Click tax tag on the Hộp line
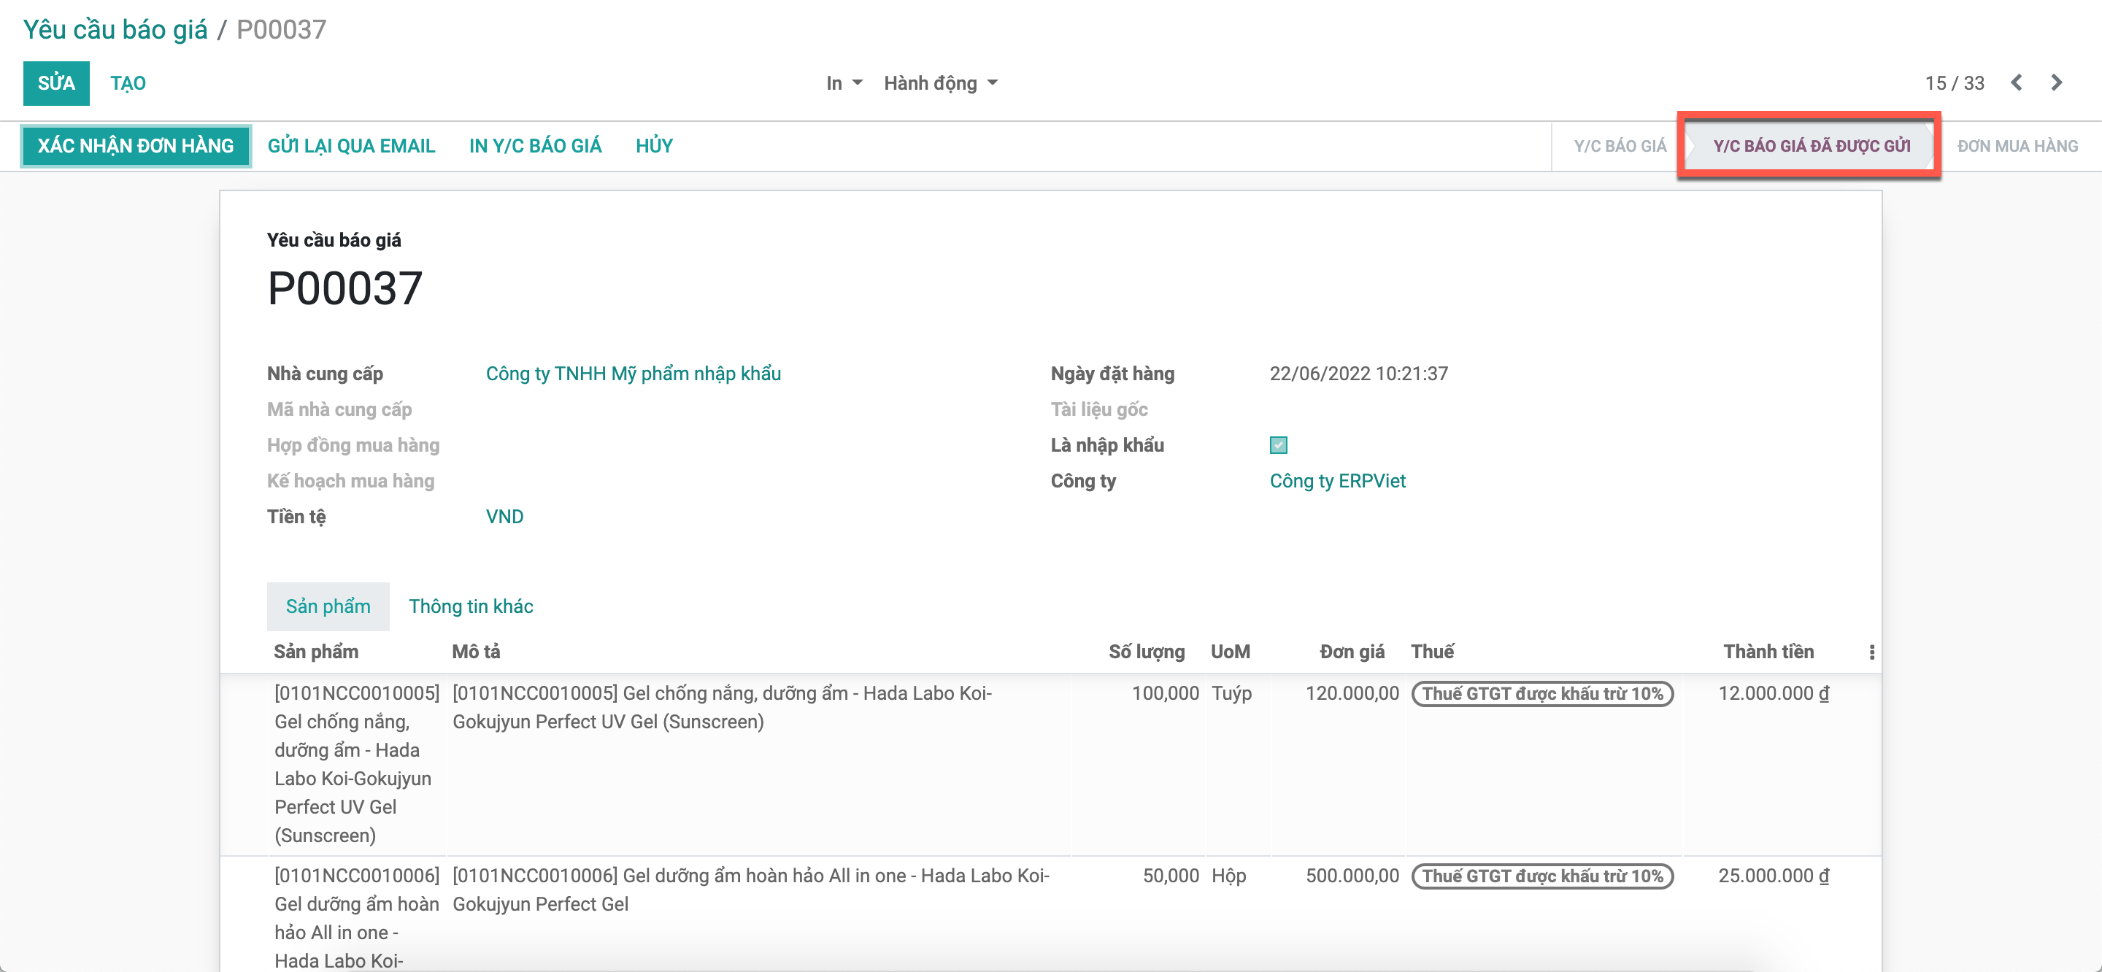Viewport: 2102px width, 972px height. (1542, 876)
